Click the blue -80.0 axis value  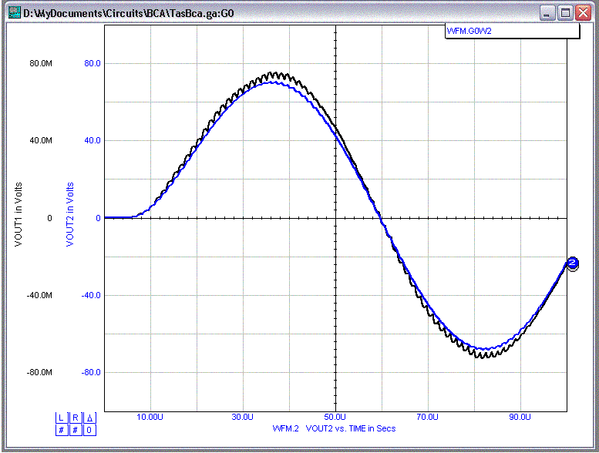[x=91, y=372]
